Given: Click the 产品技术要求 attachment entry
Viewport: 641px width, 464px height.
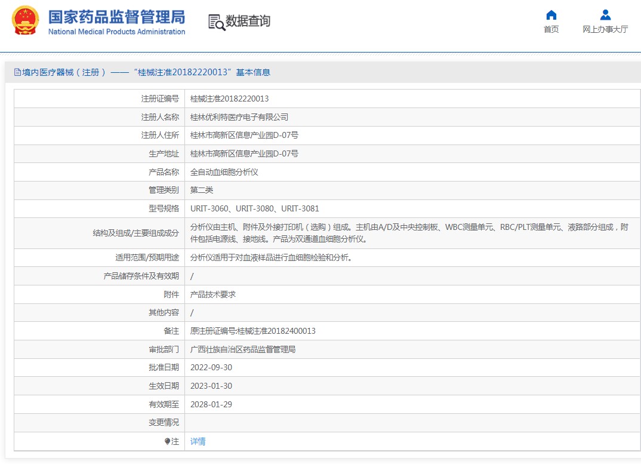Looking at the screenshot, I should pos(213,294).
